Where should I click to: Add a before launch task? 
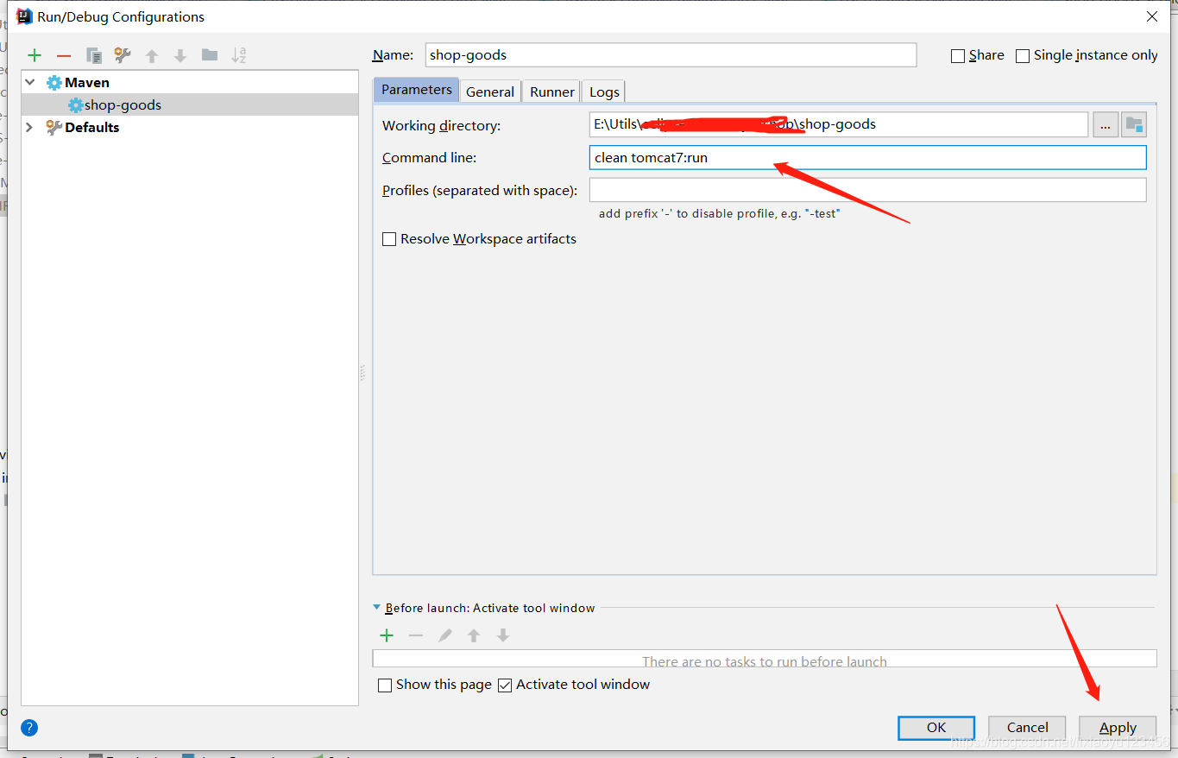coord(387,635)
